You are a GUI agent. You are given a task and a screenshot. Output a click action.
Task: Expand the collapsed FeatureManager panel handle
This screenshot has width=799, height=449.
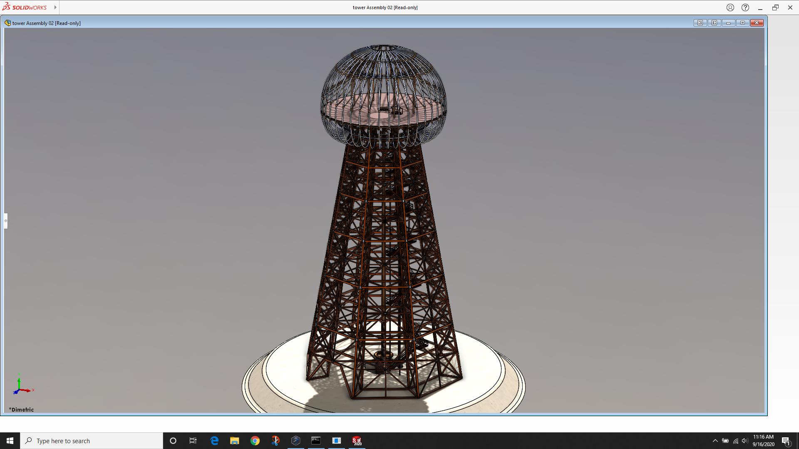pos(6,221)
